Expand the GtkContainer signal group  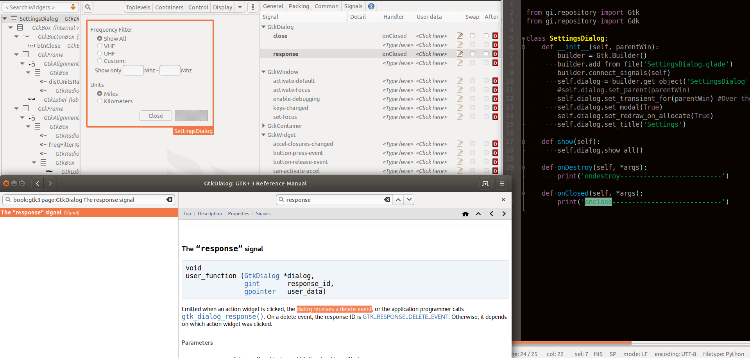point(264,126)
